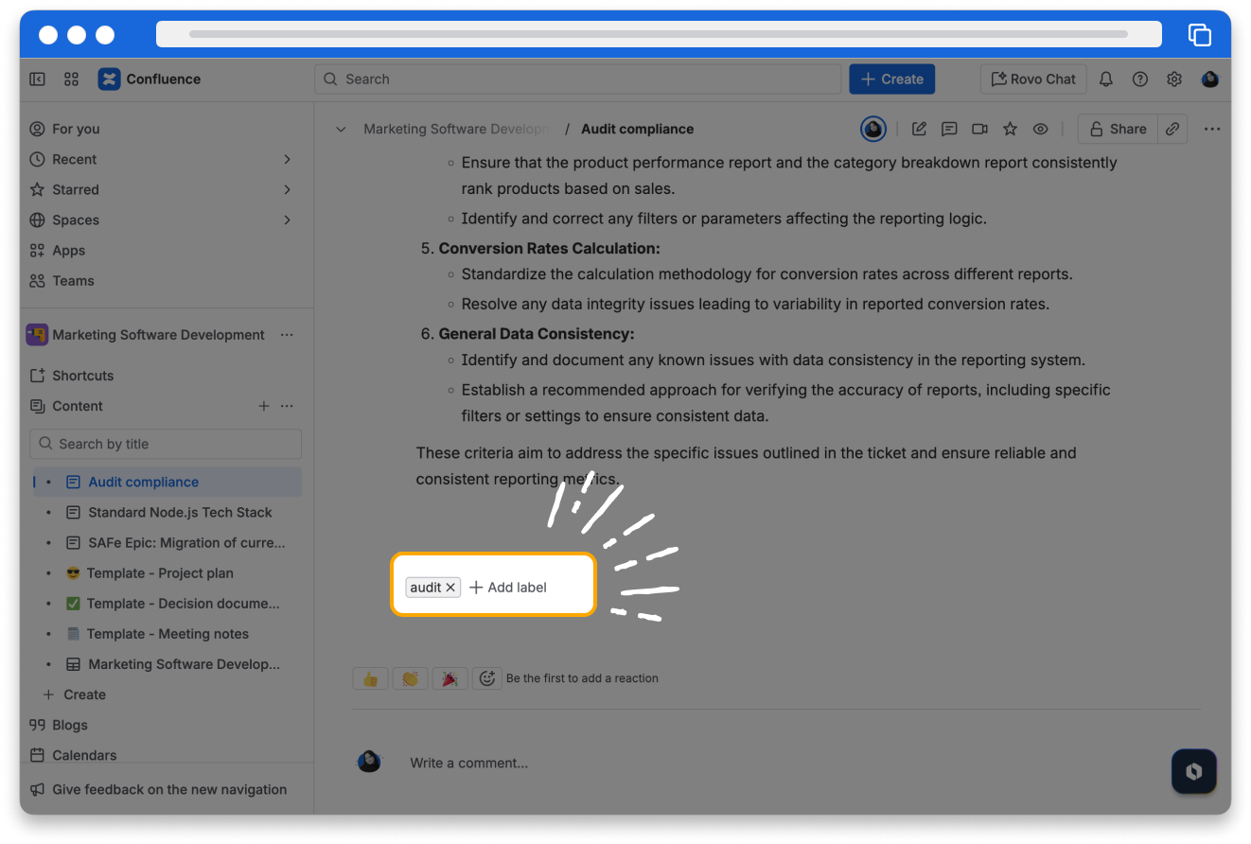Open the notifications bell
1251x844 pixels.
coord(1105,79)
